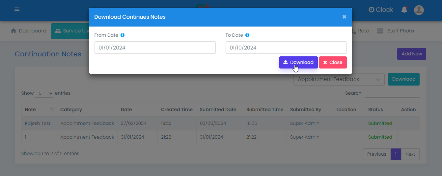Open the Staff Photo menu item
442x176 pixels.
[396, 31]
